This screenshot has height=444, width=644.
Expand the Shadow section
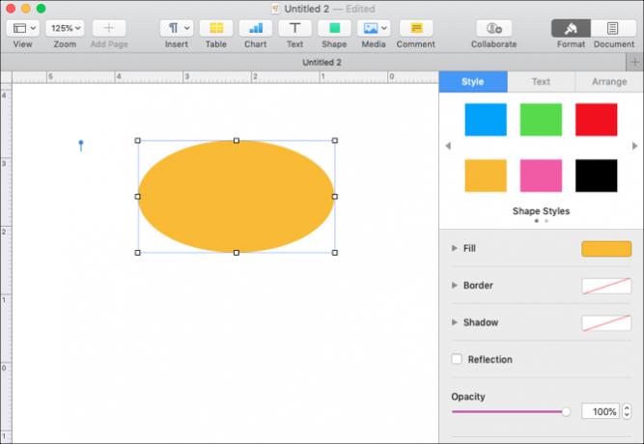click(454, 322)
